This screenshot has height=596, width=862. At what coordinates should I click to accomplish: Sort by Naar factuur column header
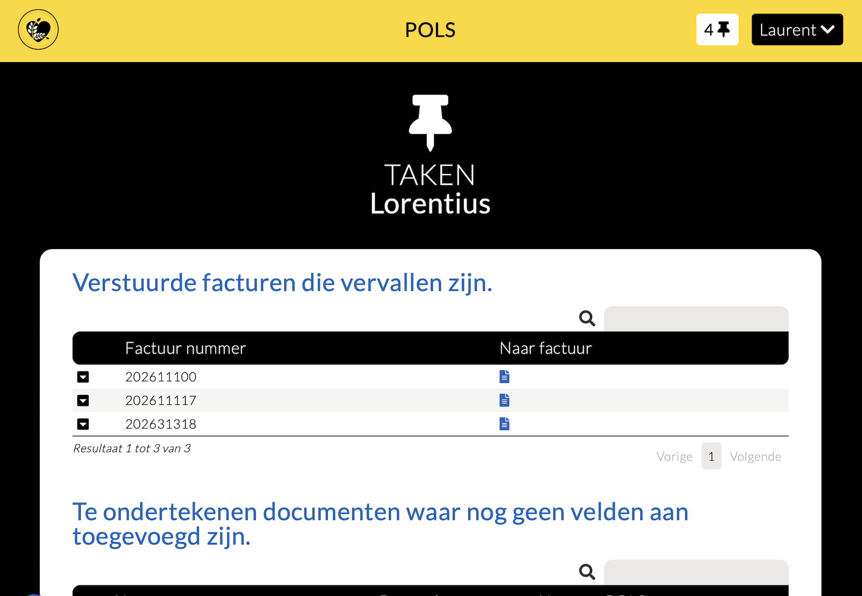(x=546, y=348)
